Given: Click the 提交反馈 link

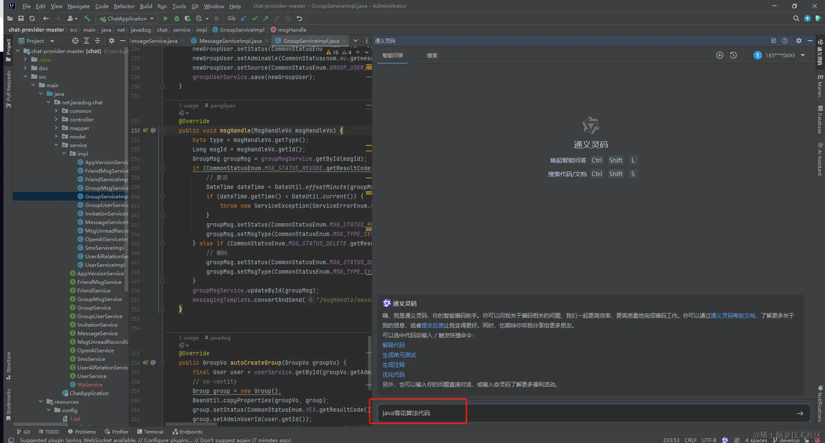Looking at the screenshot, I should (x=433, y=325).
